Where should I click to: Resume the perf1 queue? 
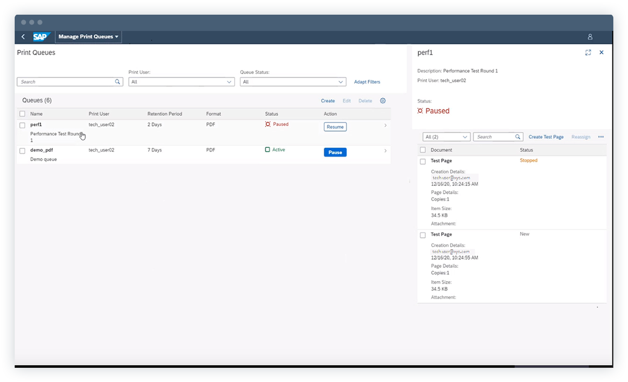335,127
